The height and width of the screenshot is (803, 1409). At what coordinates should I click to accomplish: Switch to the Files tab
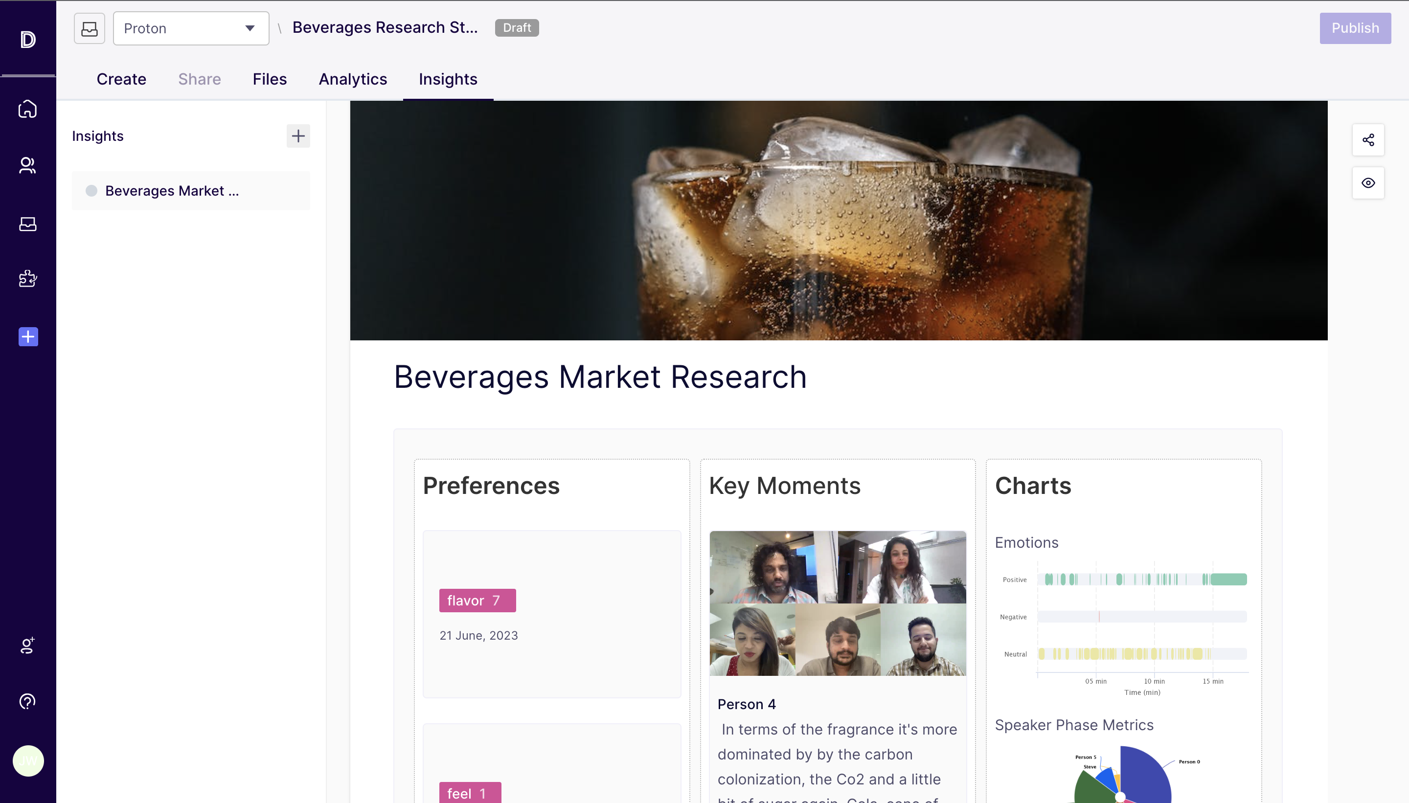[270, 79]
